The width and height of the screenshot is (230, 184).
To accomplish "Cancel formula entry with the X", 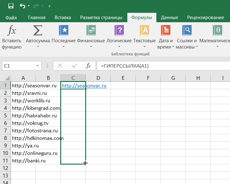I will click(60, 66).
